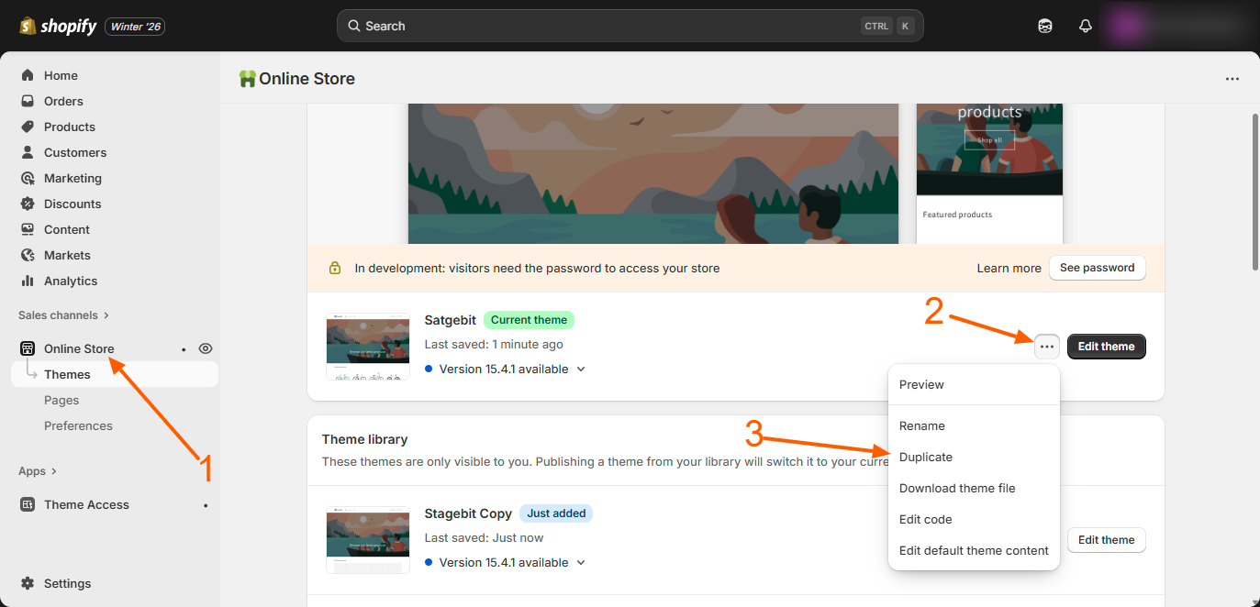Click 'Last saved: 1 minute ago' text
The width and height of the screenshot is (1260, 607).
tap(494, 345)
